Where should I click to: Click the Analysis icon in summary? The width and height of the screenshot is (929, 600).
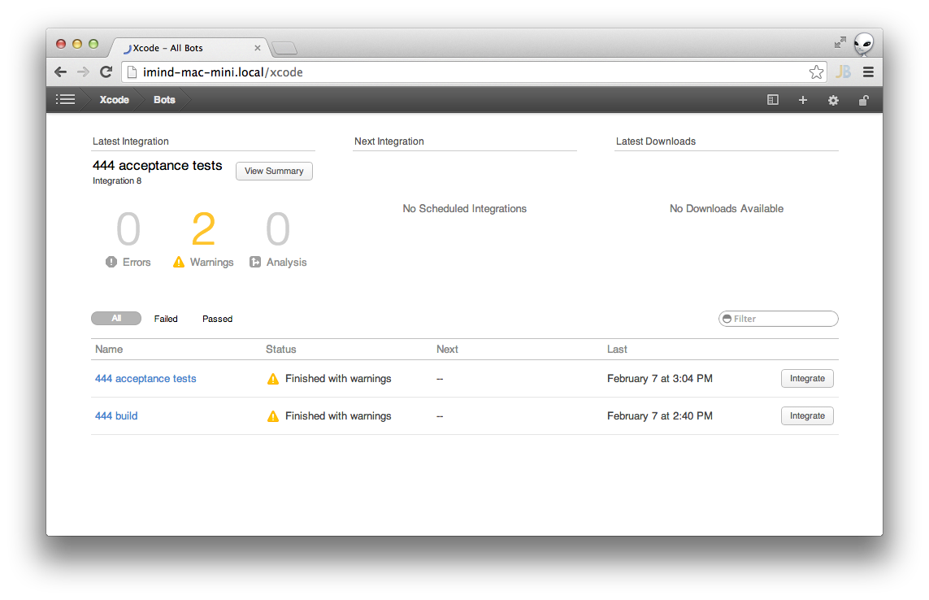(254, 262)
